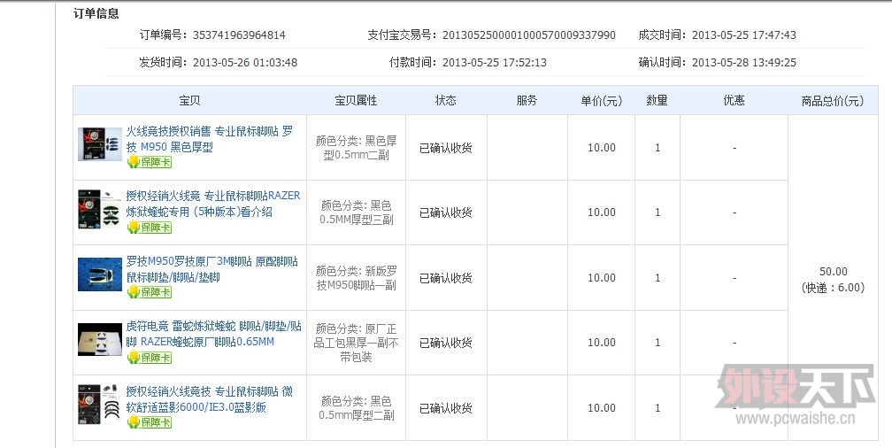Select order number 353741963964814
The width and height of the screenshot is (892, 448).
click(x=239, y=35)
